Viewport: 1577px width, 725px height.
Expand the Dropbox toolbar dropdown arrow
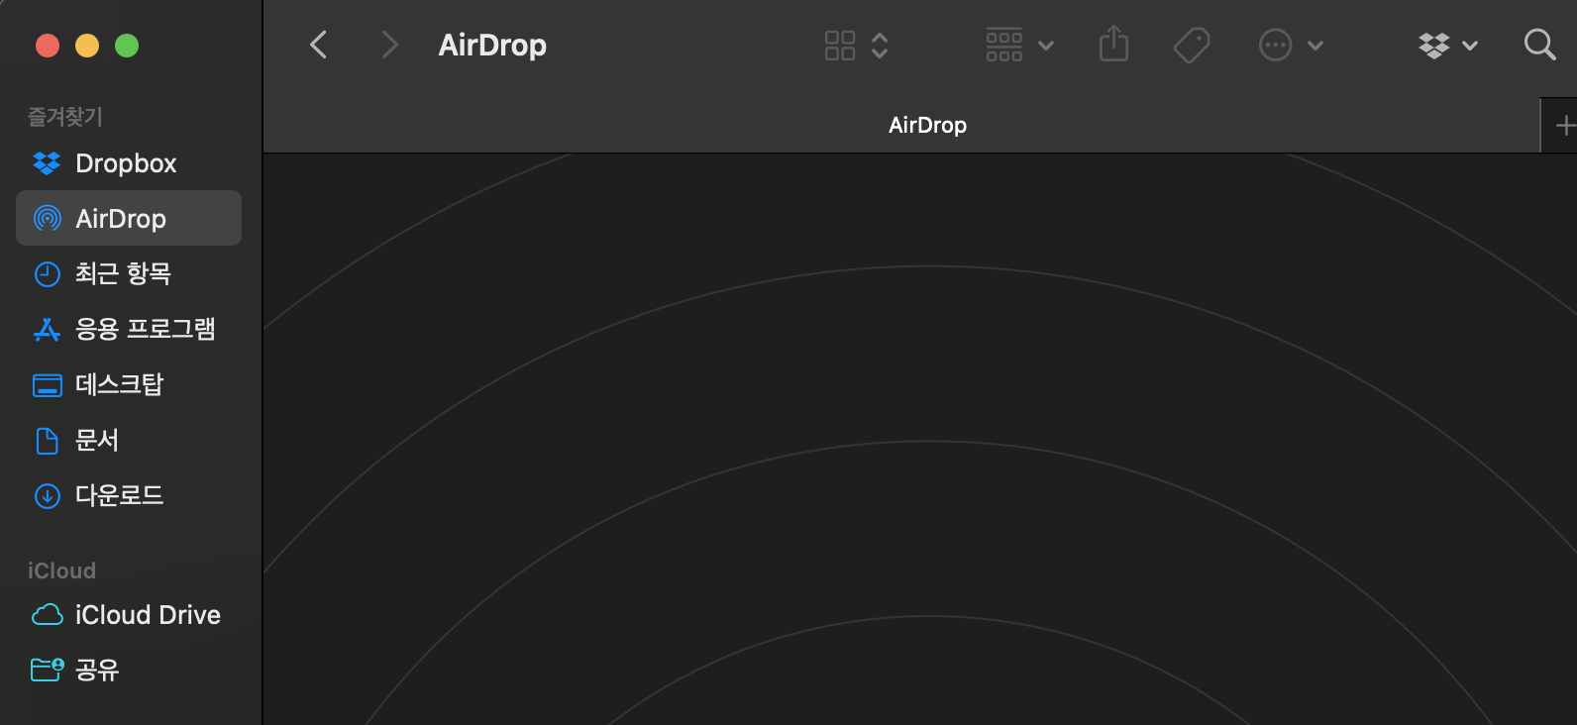[x=1470, y=46]
